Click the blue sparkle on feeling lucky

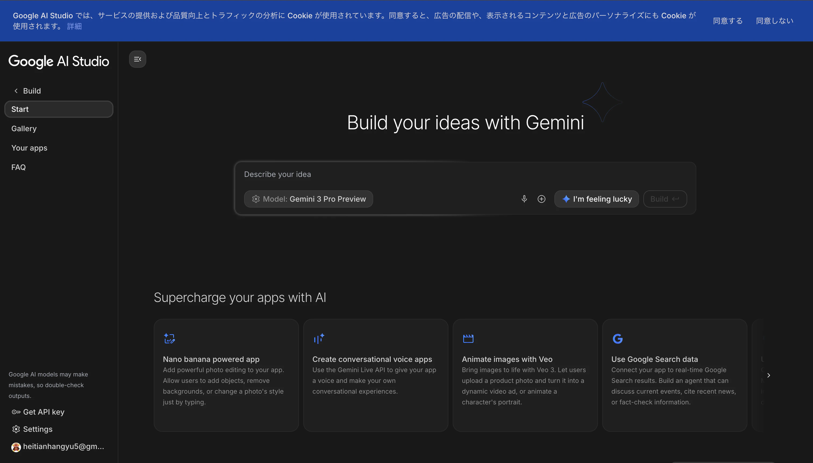(x=566, y=199)
